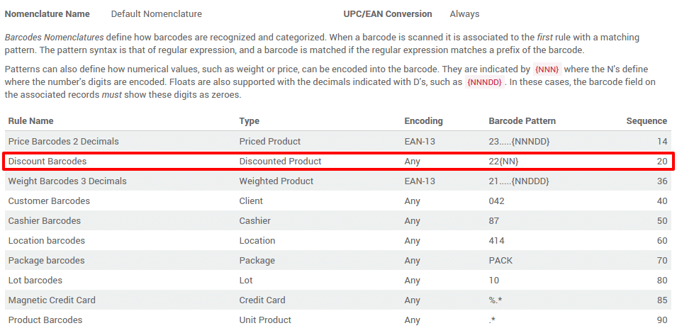
Task: Click the Default Nomenclature name field
Action: point(156,14)
